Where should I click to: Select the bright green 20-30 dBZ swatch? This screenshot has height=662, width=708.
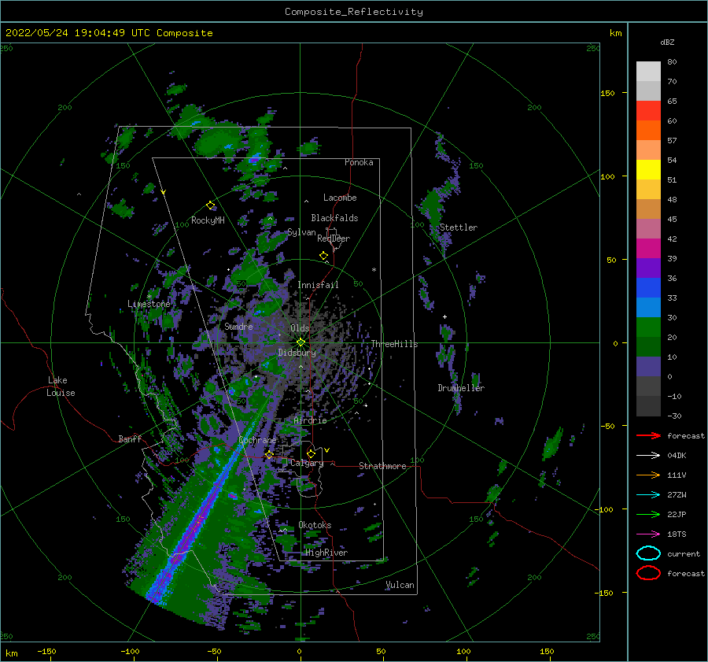(648, 327)
